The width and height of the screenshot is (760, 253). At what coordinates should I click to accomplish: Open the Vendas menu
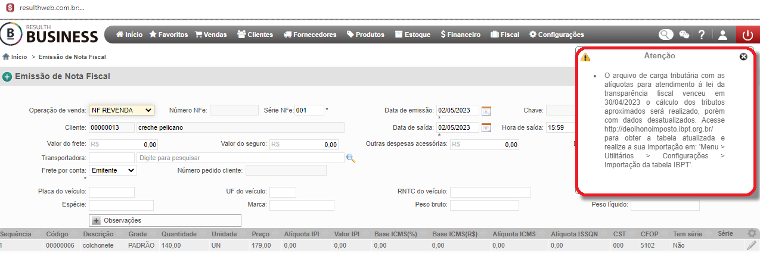point(210,35)
